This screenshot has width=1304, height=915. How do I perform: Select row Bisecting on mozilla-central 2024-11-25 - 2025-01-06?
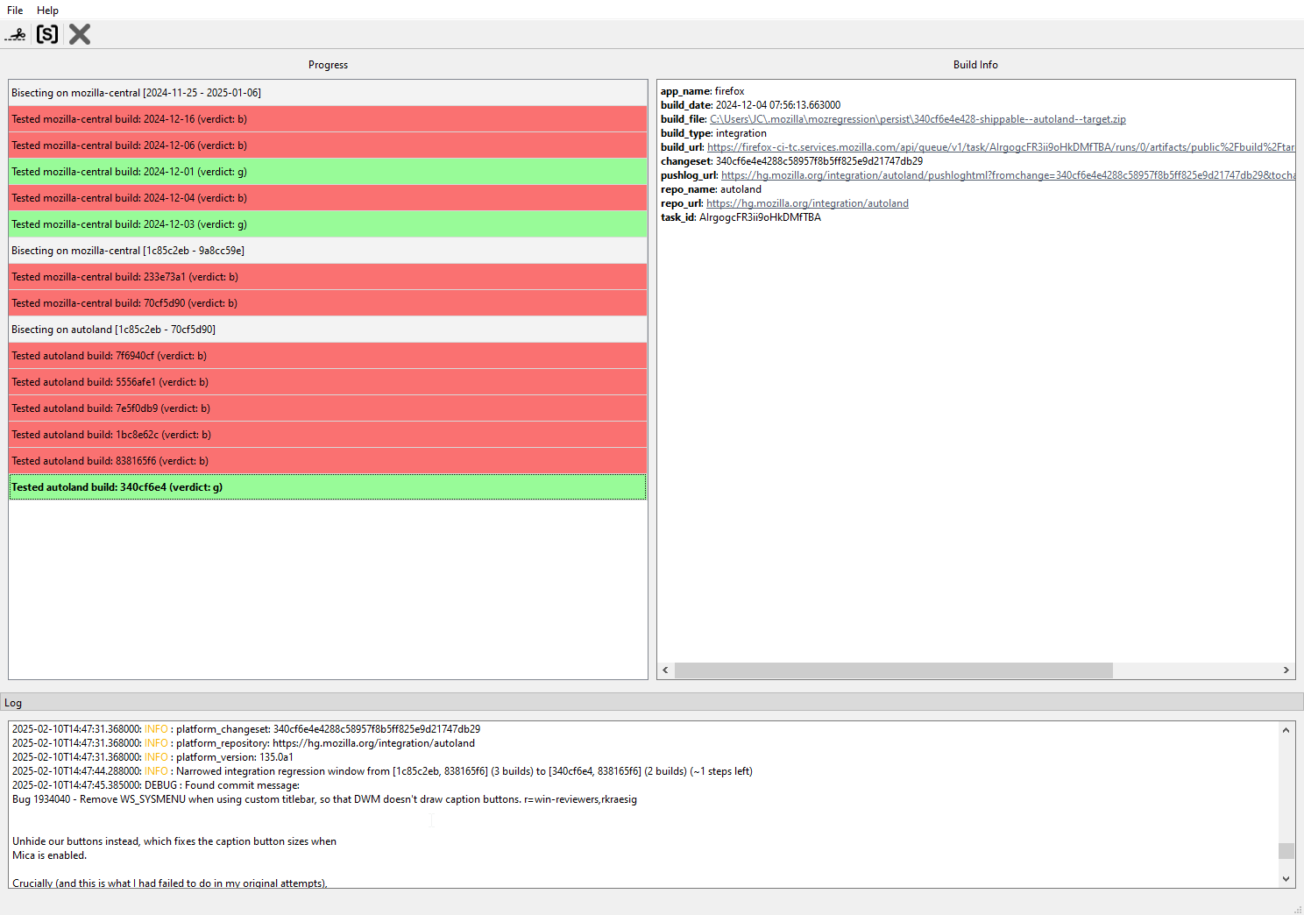(328, 93)
